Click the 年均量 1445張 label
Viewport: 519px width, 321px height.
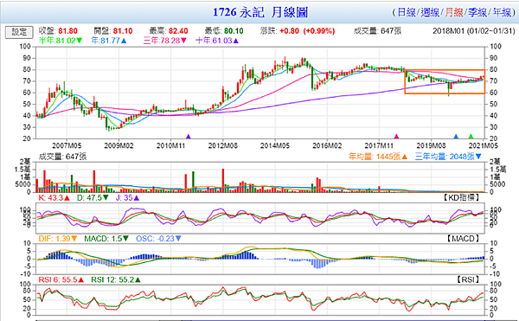point(378,157)
